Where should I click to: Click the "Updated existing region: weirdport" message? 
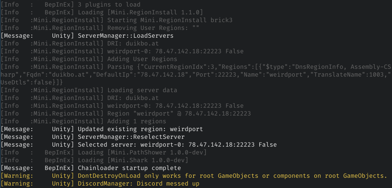[140, 129]
